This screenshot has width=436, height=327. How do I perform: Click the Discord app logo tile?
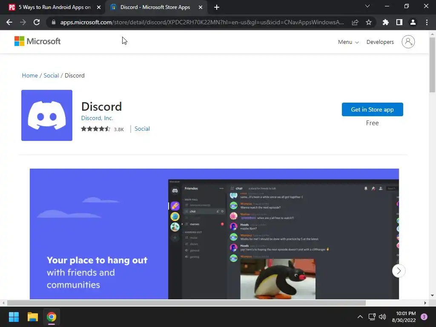coord(47,115)
